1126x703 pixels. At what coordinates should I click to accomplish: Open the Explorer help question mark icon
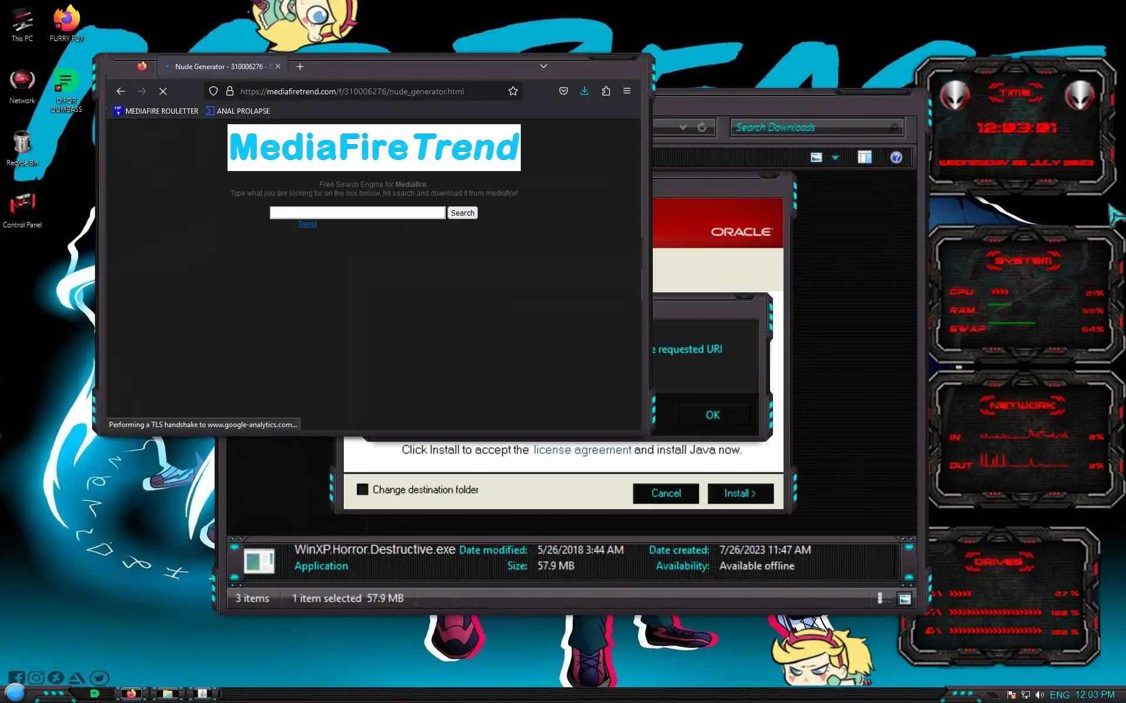point(896,157)
